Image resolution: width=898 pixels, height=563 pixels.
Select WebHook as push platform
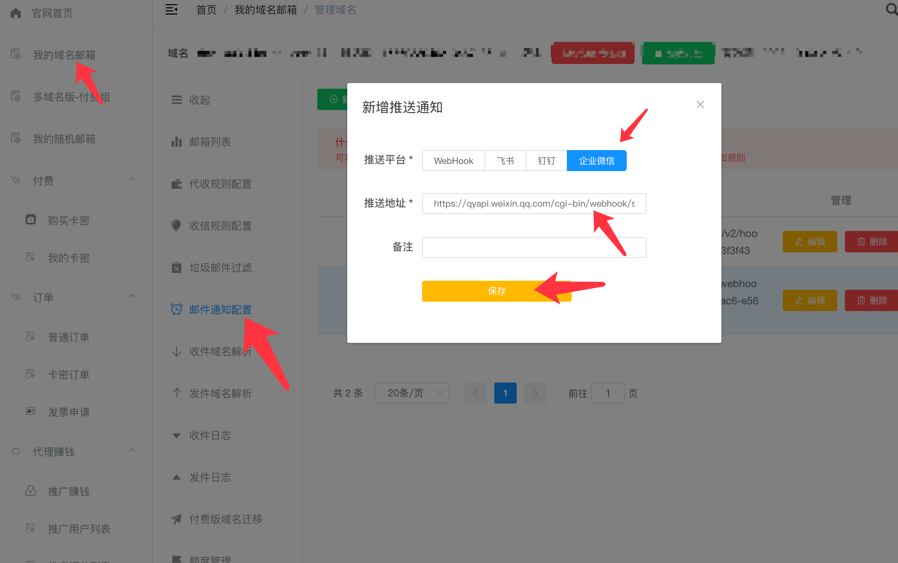tap(453, 161)
